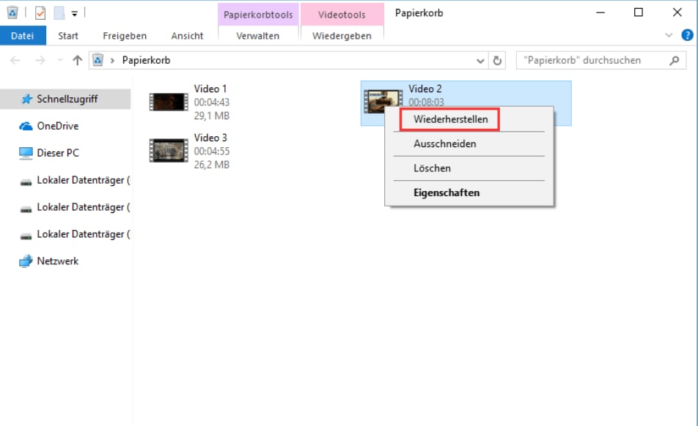The width and height of the screenshot is (698, 426).
Task: Open the quick access toolbar dropdown arrow
Action: coord(74,14)
